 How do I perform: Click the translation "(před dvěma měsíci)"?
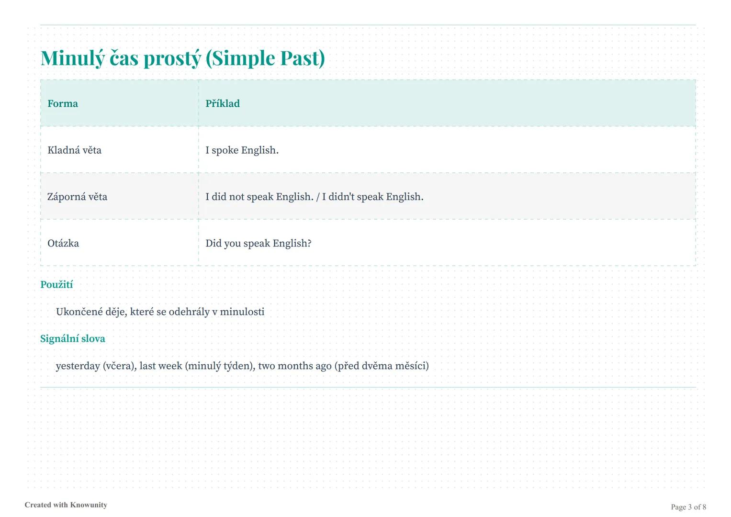click(x=382, y=366)
